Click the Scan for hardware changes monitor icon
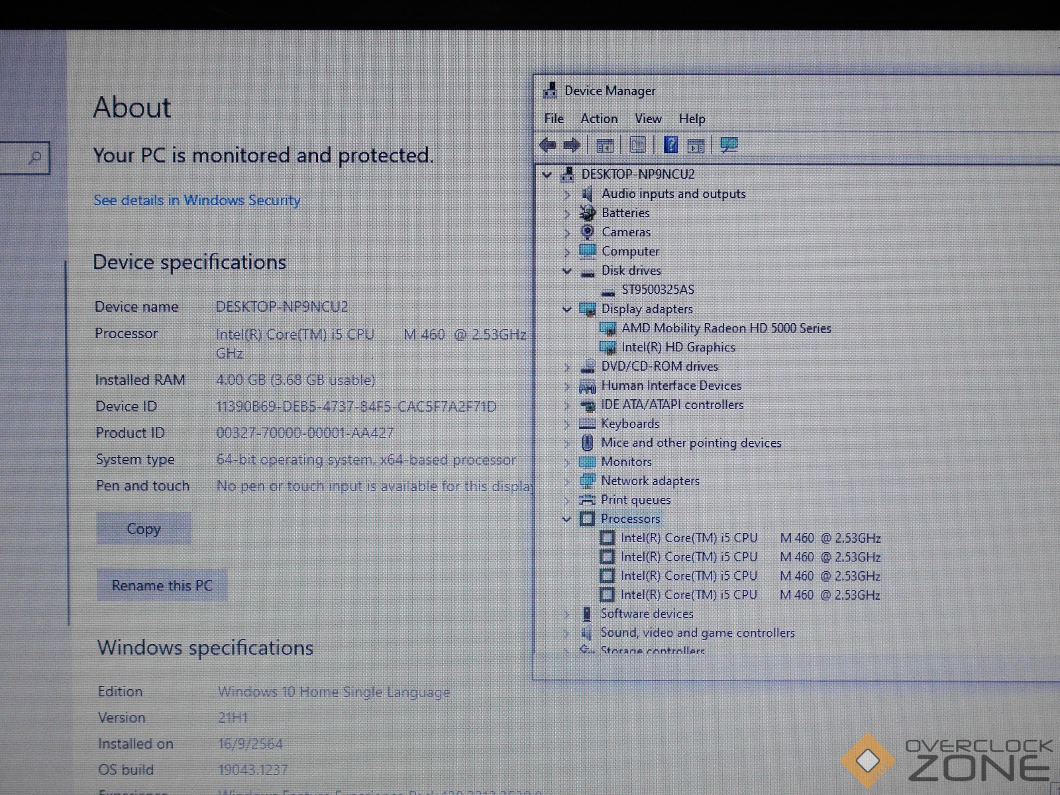This screenshot has height=795, width=1060. pyautogui.click(x=729, y=145)
